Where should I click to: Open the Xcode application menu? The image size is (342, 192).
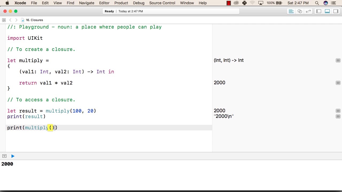tap(20, 3)
